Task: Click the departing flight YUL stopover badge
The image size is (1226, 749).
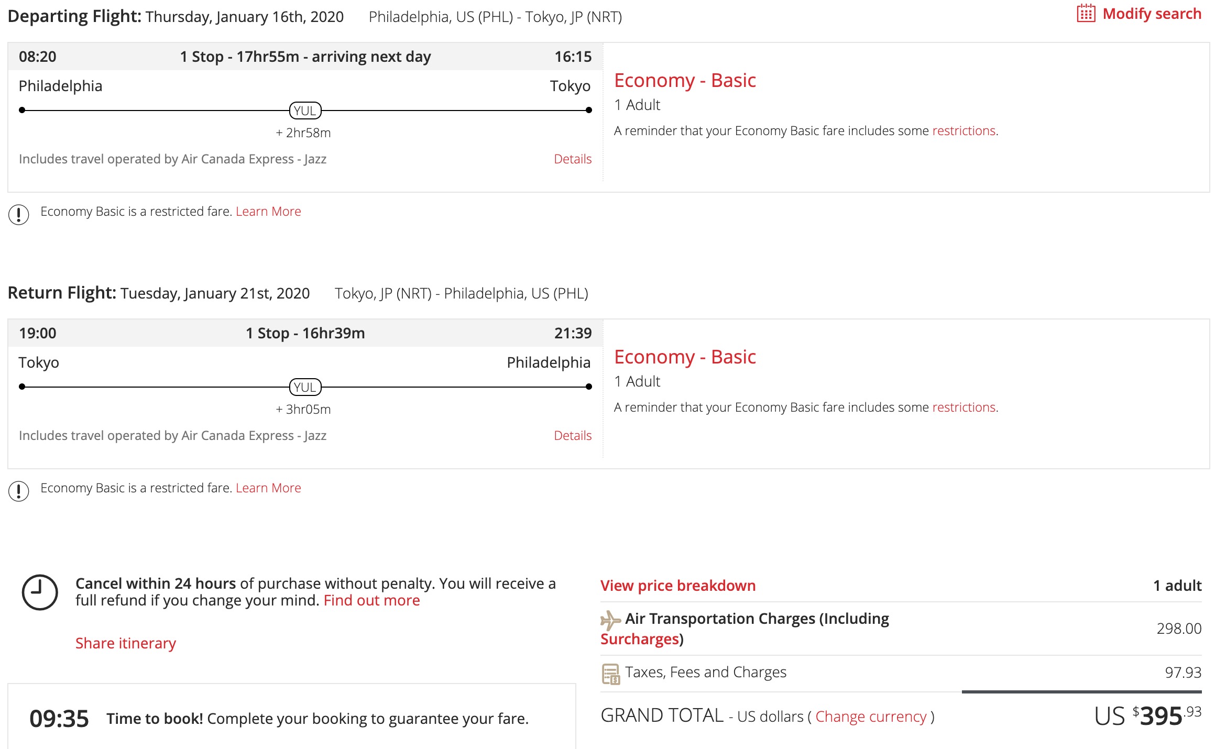Action: tap(305, 111)
